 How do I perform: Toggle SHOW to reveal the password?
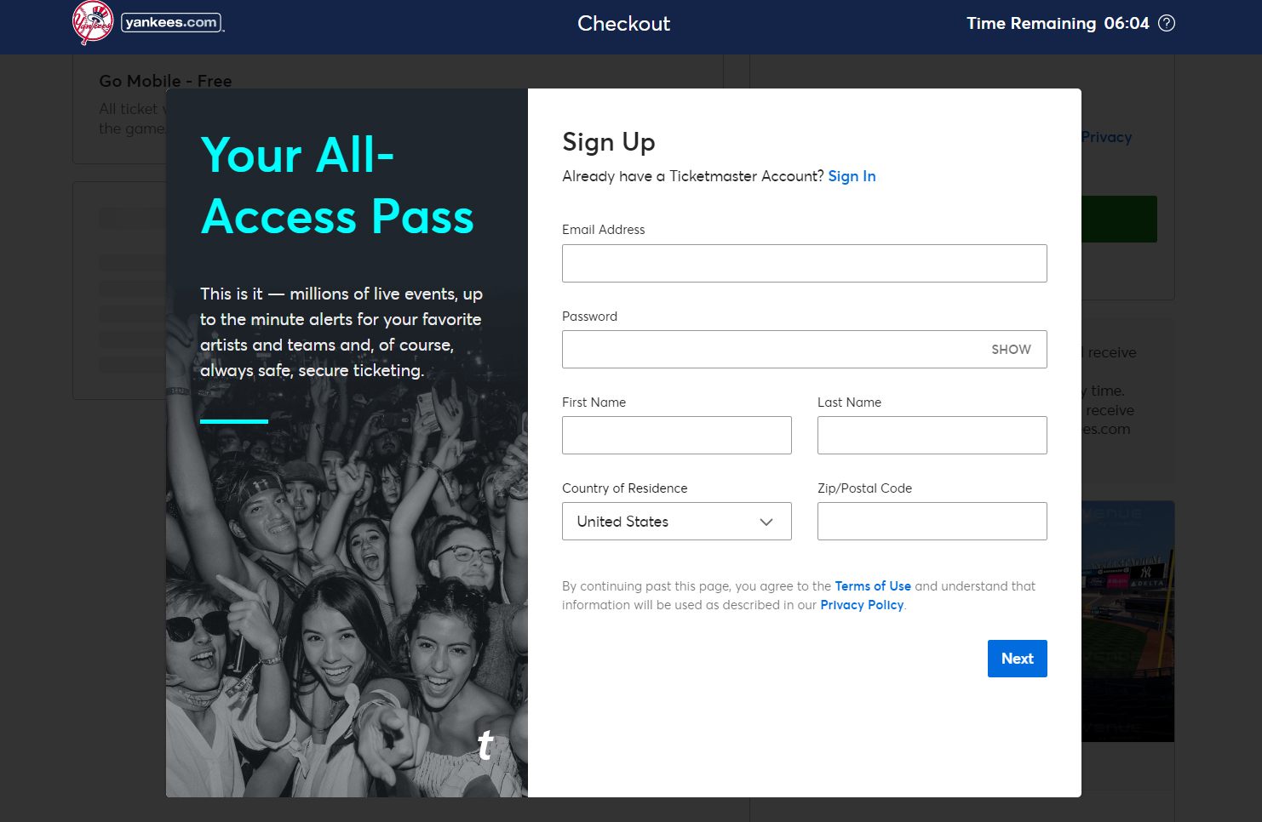tap(1011, 350)
